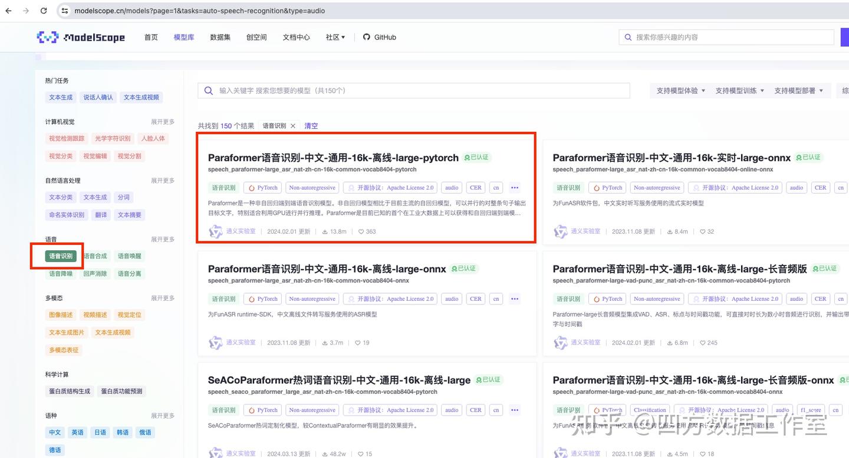Open the 支持模型体验 dropdown
The height and width of the screenshot is (458, 849).
pos(679,90)
